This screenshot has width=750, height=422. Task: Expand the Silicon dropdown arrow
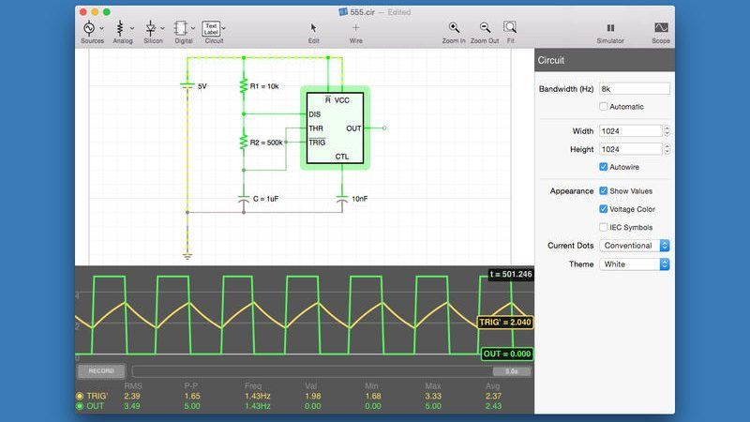pos(162,29)
